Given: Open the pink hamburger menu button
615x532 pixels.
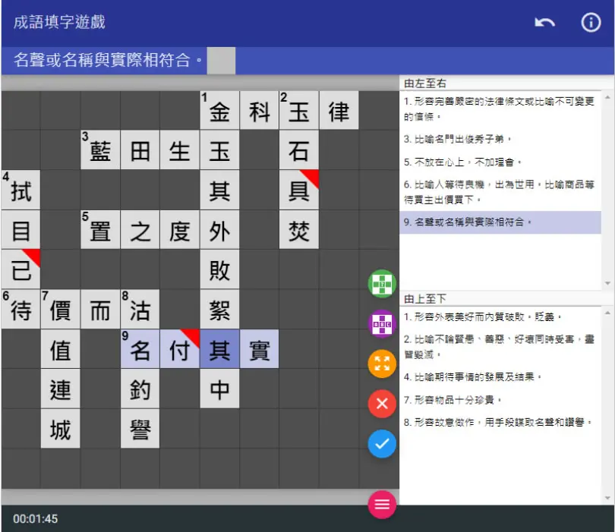Looking at the screenshot, I should [382, 504].
